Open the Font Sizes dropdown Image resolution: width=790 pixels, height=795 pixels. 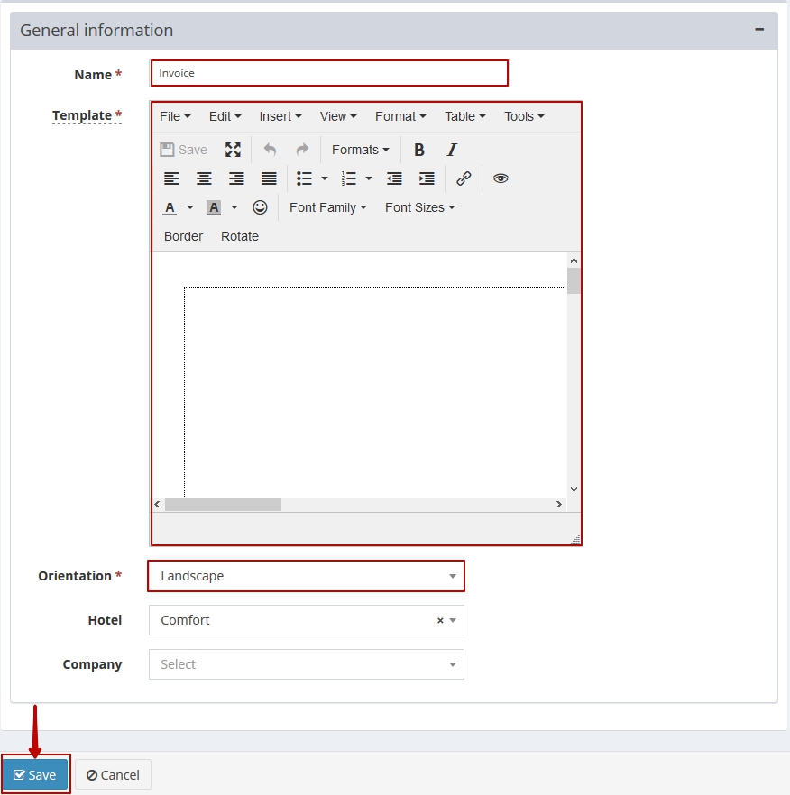point(419,207)
